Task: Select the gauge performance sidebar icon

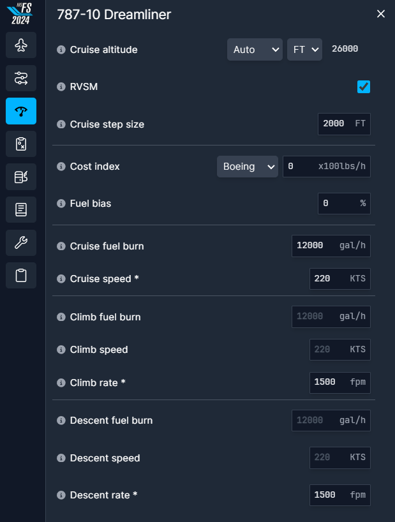Action: (21, 111)
